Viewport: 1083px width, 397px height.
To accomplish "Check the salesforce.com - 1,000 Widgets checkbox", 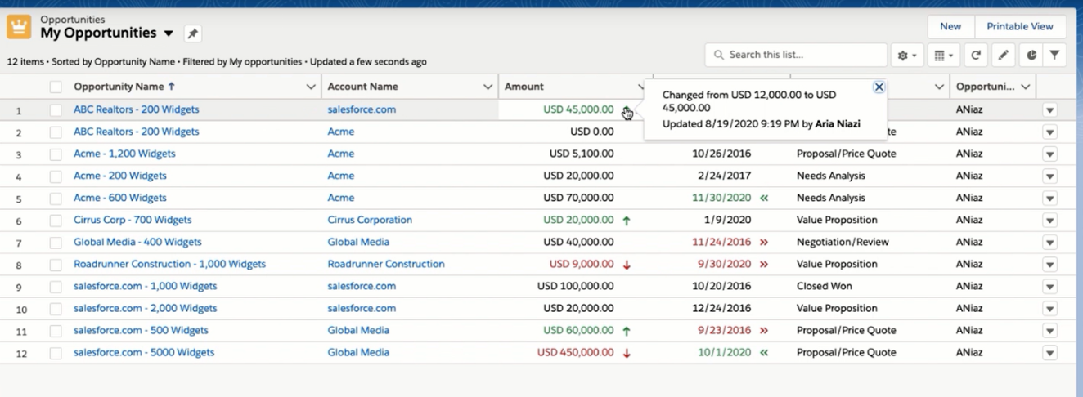I will (x=56, y=287).
